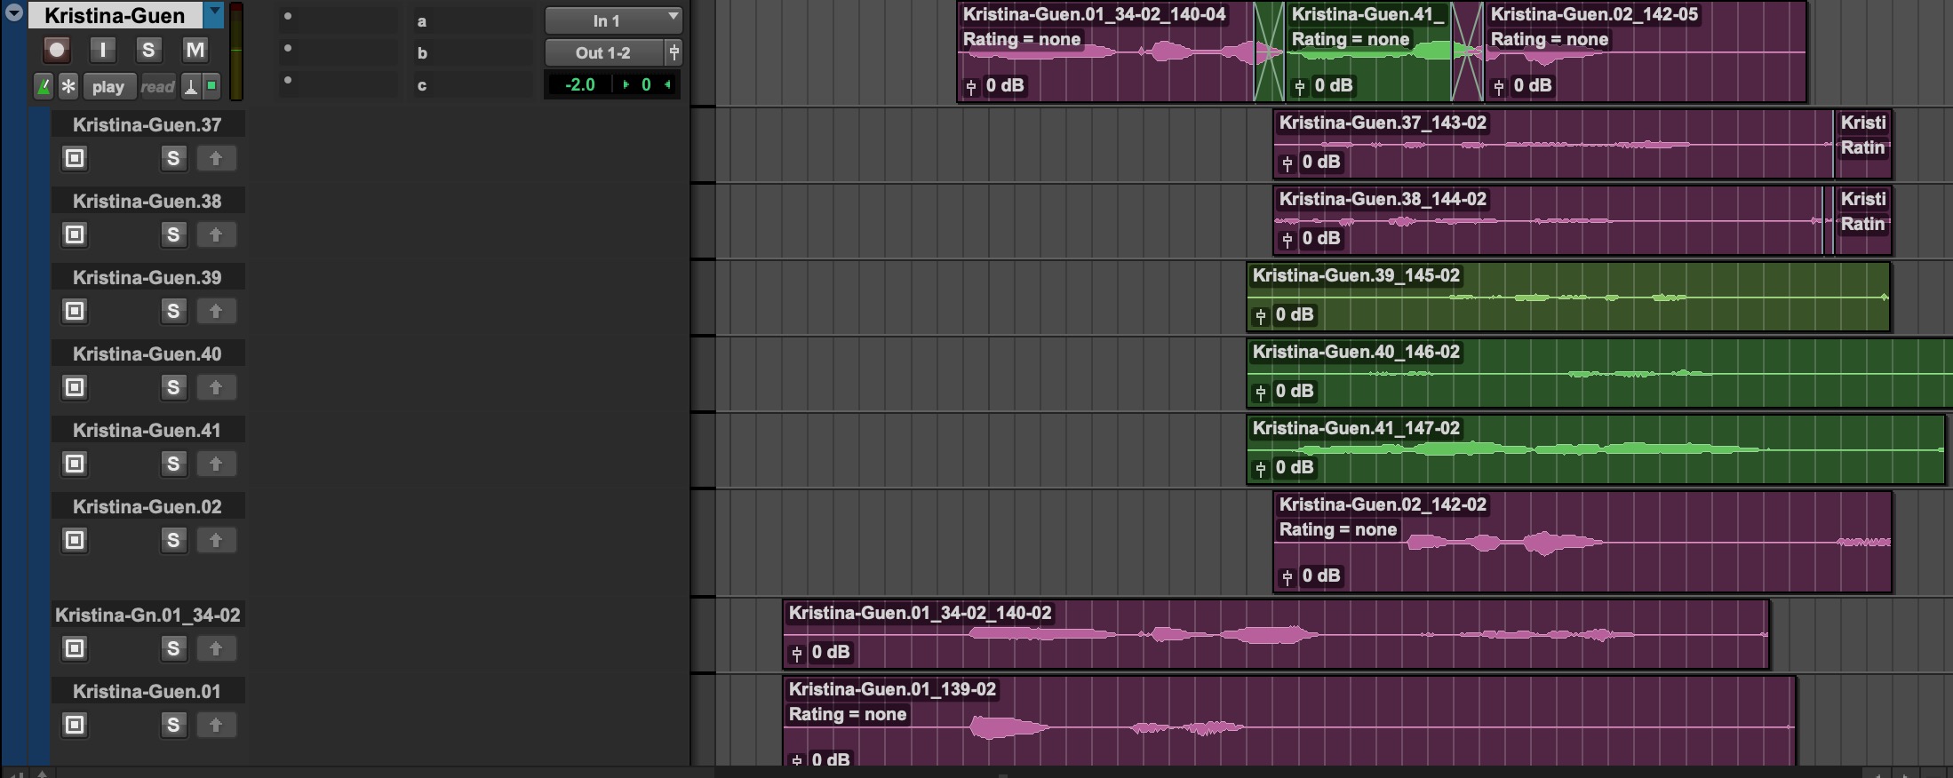Solo the Kristina-Guen.37 playlist lane

tap(173, 158)
